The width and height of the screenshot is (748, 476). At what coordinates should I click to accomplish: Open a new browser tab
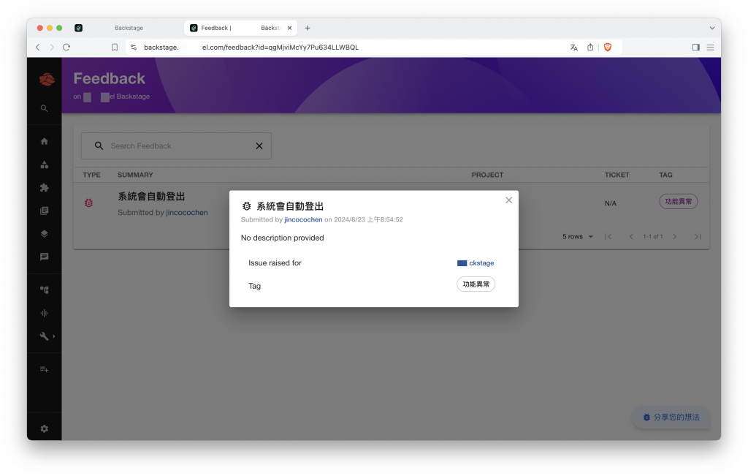[x=308, y=29]
